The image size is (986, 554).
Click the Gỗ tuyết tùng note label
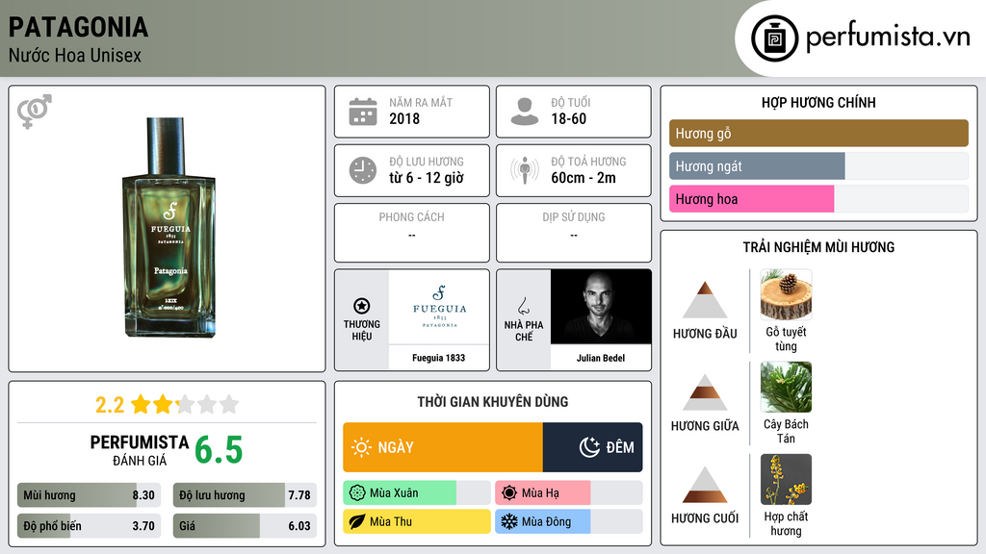(x=786, y=339)
